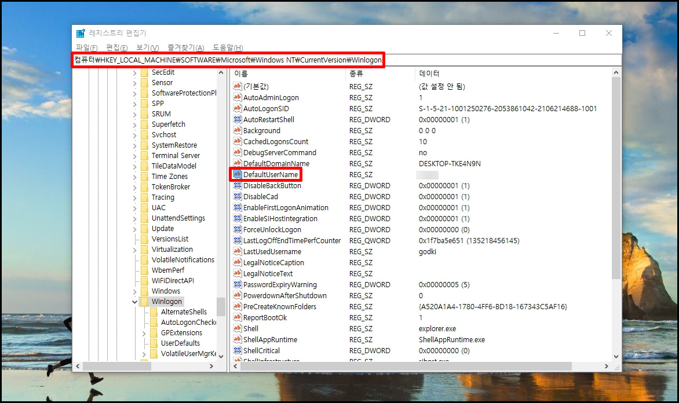Click the binary icon beside ForceUnlockLogon
This screenshot has height=403, width=679.
[238, 229]
